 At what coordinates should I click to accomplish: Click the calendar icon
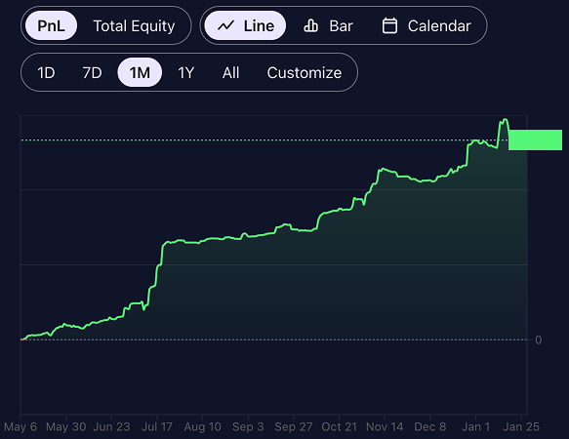click(x=389, y=25)
